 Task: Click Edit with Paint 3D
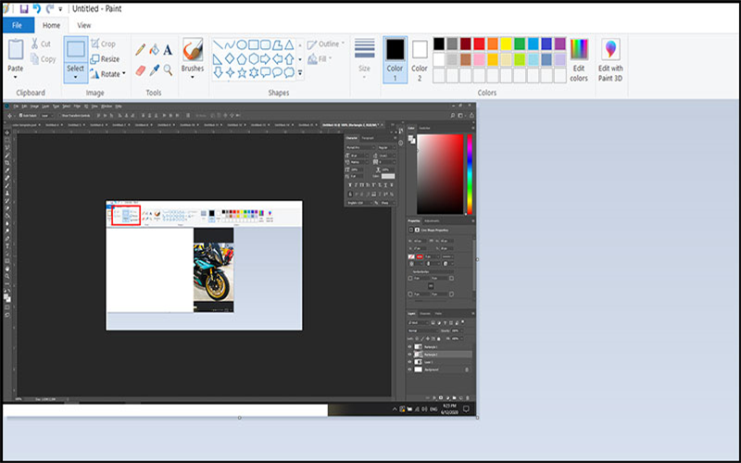point(610,60)
